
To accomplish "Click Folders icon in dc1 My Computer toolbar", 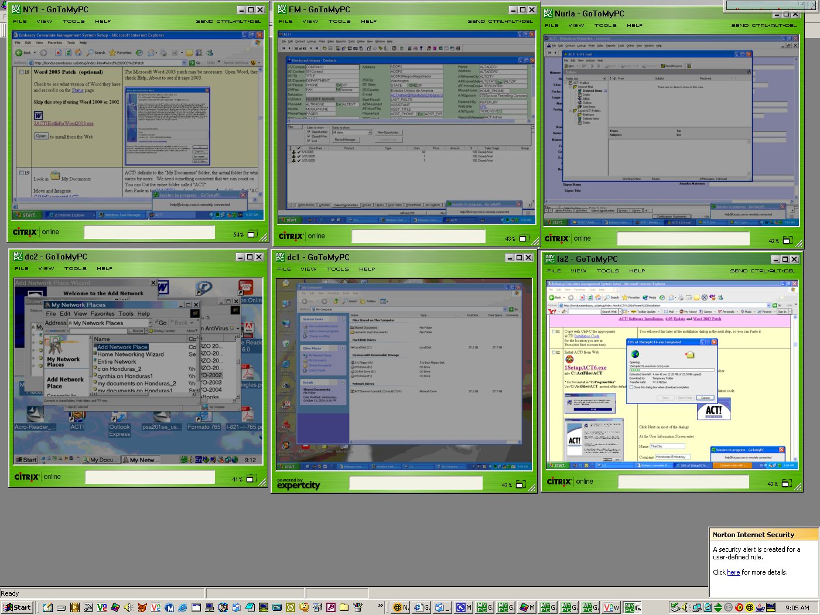I will (x=368, y=301).
